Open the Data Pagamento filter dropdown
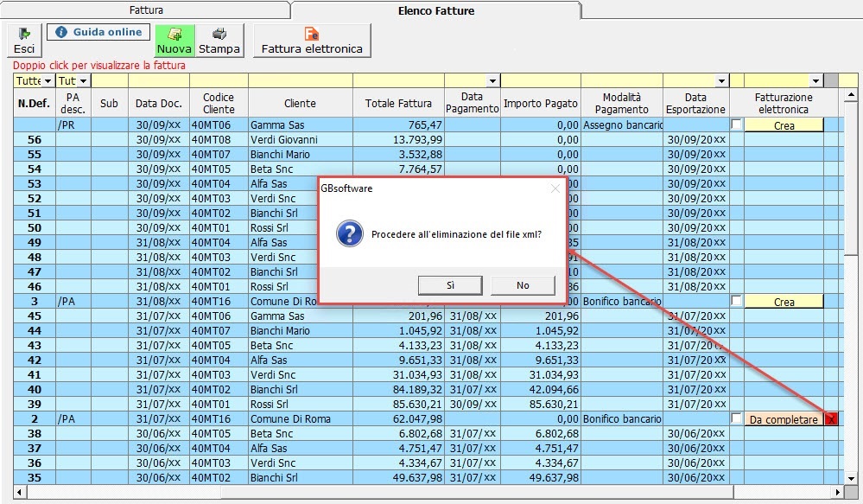 pyautogui.click(x=492, y=81)
